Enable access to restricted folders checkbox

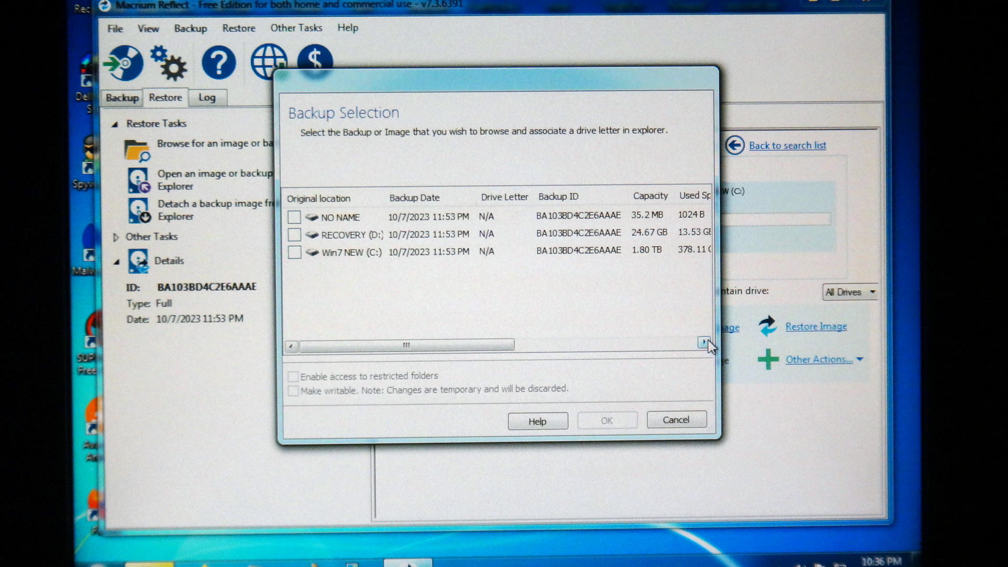[293, 376]
